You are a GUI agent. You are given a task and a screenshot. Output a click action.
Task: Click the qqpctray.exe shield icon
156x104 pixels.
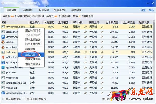click(3, 62)
